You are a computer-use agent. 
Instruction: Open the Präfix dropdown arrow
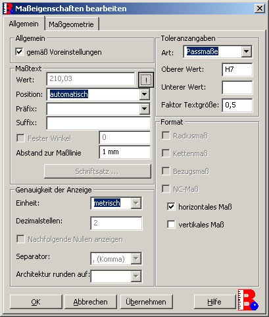(144, 109)
